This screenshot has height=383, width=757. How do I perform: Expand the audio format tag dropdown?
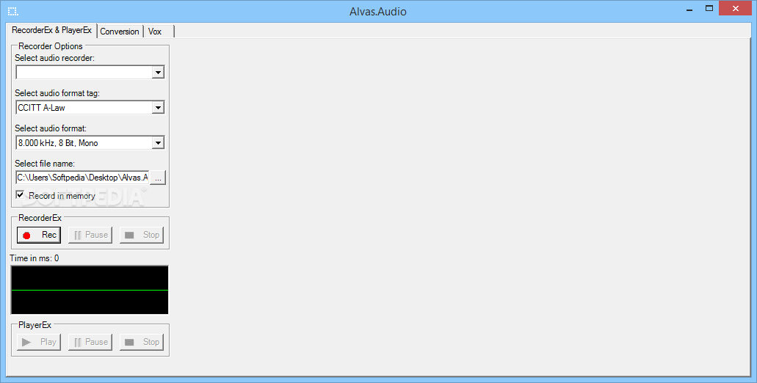pyautogui.click(x=158, y=108)
